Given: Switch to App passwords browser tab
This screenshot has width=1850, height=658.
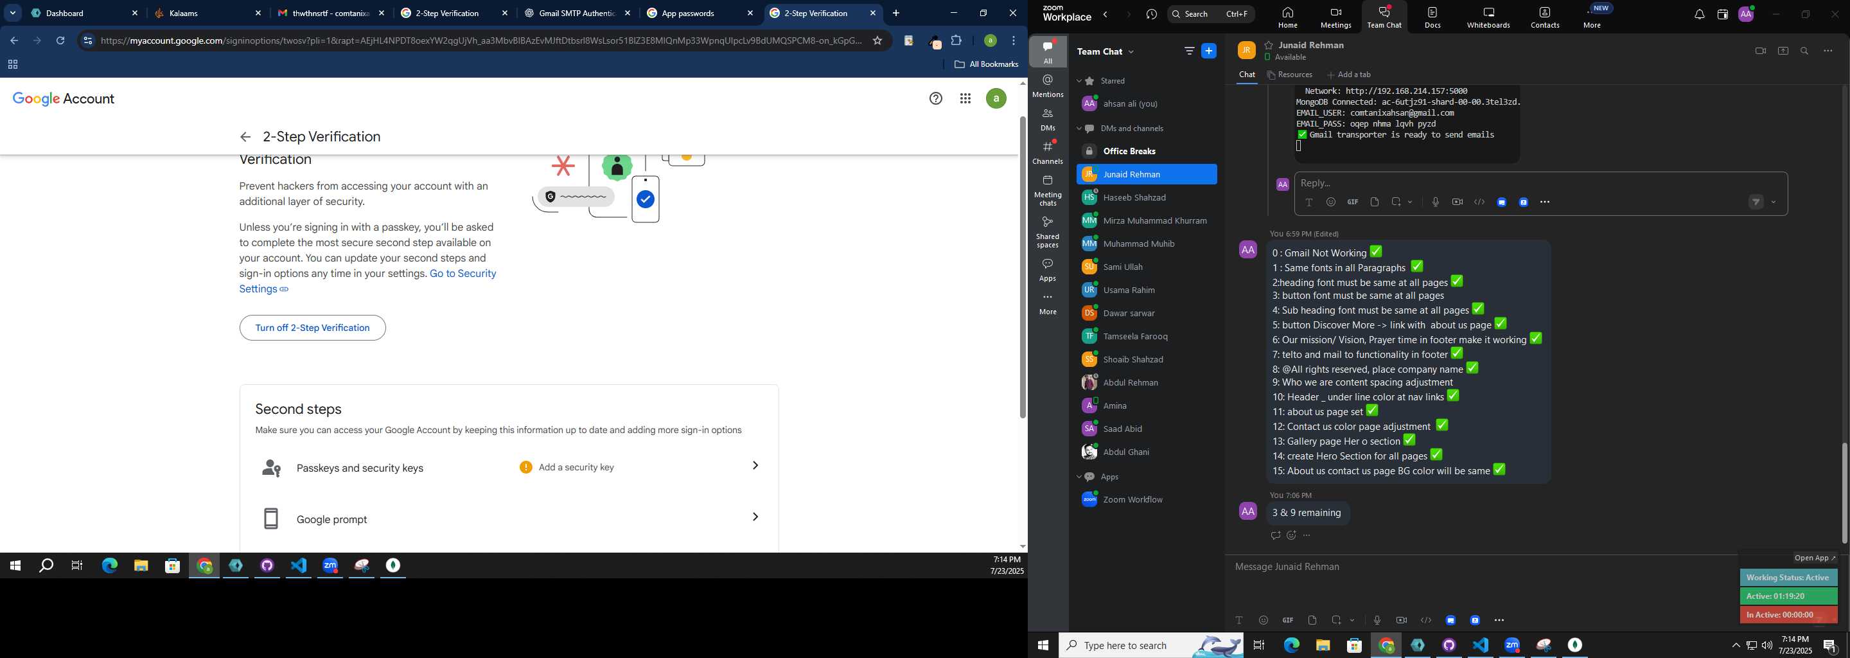Looking at the screenshot, I should [700, 13].
